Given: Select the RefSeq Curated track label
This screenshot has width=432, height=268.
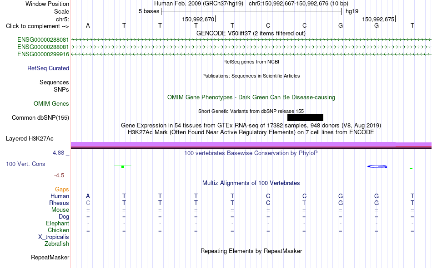Looking at the screenshot, I should 48,68.
